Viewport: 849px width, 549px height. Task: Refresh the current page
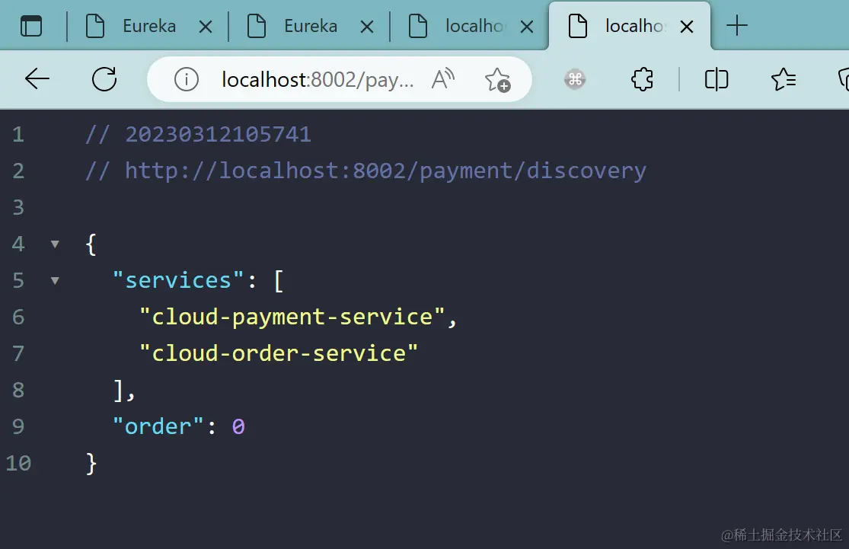[104, 79]
